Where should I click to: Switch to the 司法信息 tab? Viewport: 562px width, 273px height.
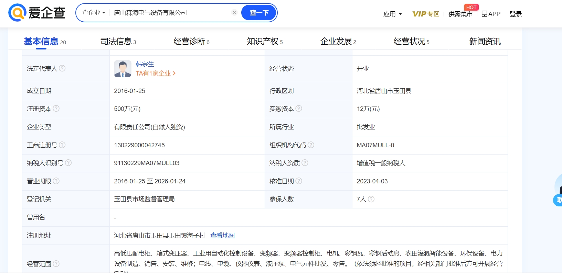pos(118,42)
